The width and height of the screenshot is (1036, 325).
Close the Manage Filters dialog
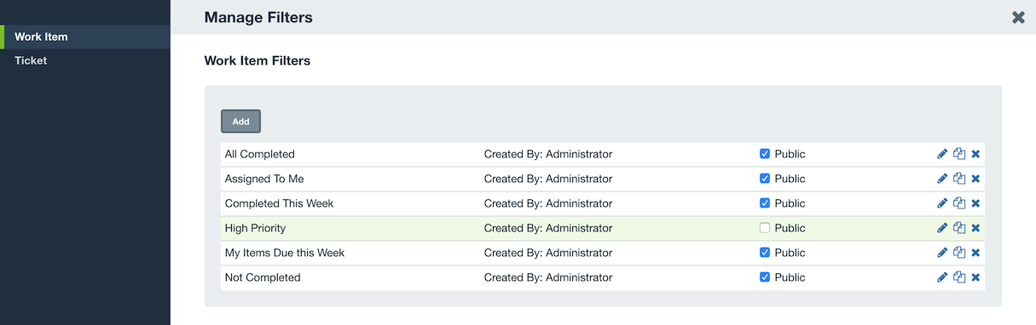[x=1018, y=17]
